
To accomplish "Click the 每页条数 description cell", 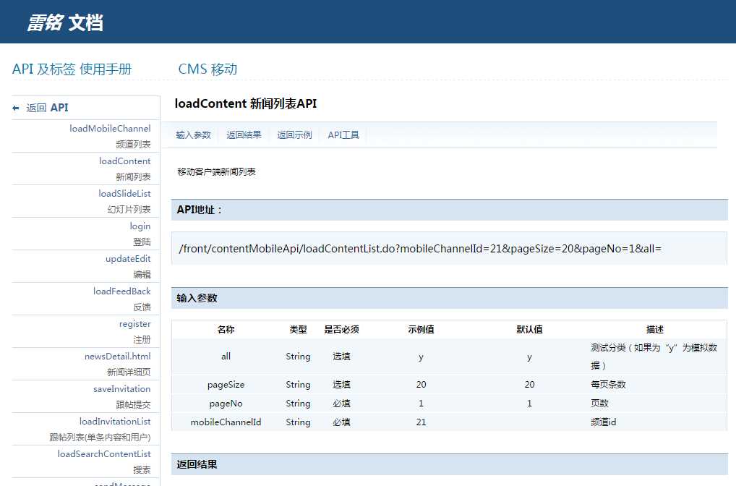I will click(608, 385).
